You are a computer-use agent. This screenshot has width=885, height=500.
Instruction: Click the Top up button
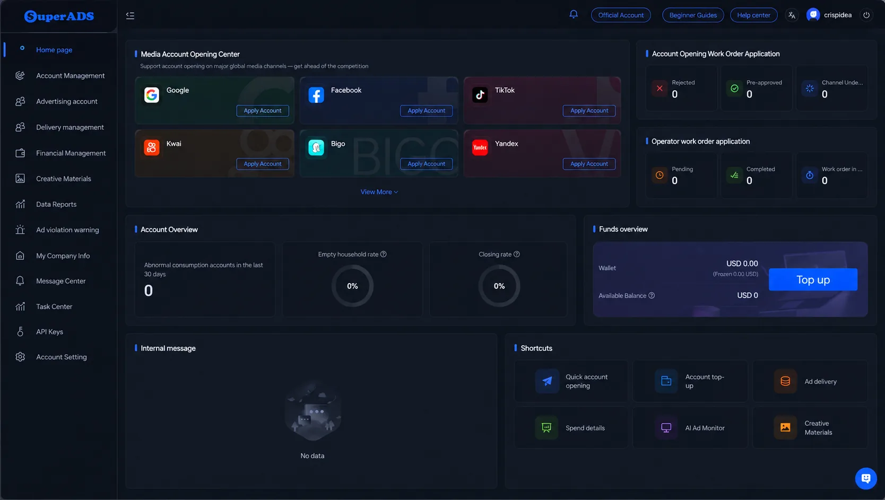[813, 279]
